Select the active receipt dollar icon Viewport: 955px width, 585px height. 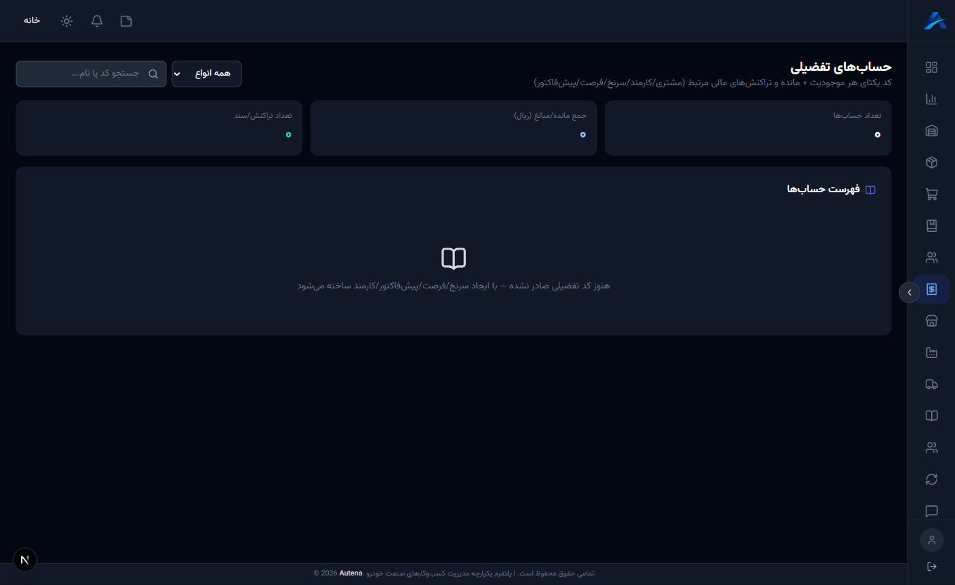931,289
